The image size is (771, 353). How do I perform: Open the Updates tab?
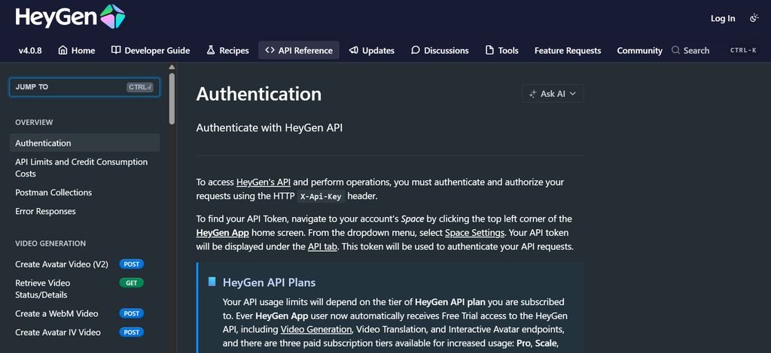(372, 50)
